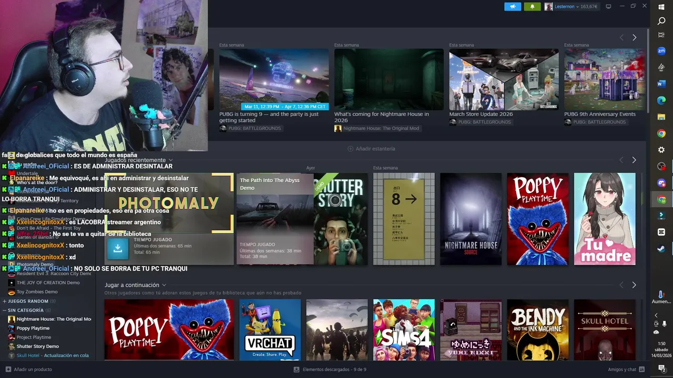Open Microsoft Word from the taskbar
The image size is (673, 378).
point(661,84)
